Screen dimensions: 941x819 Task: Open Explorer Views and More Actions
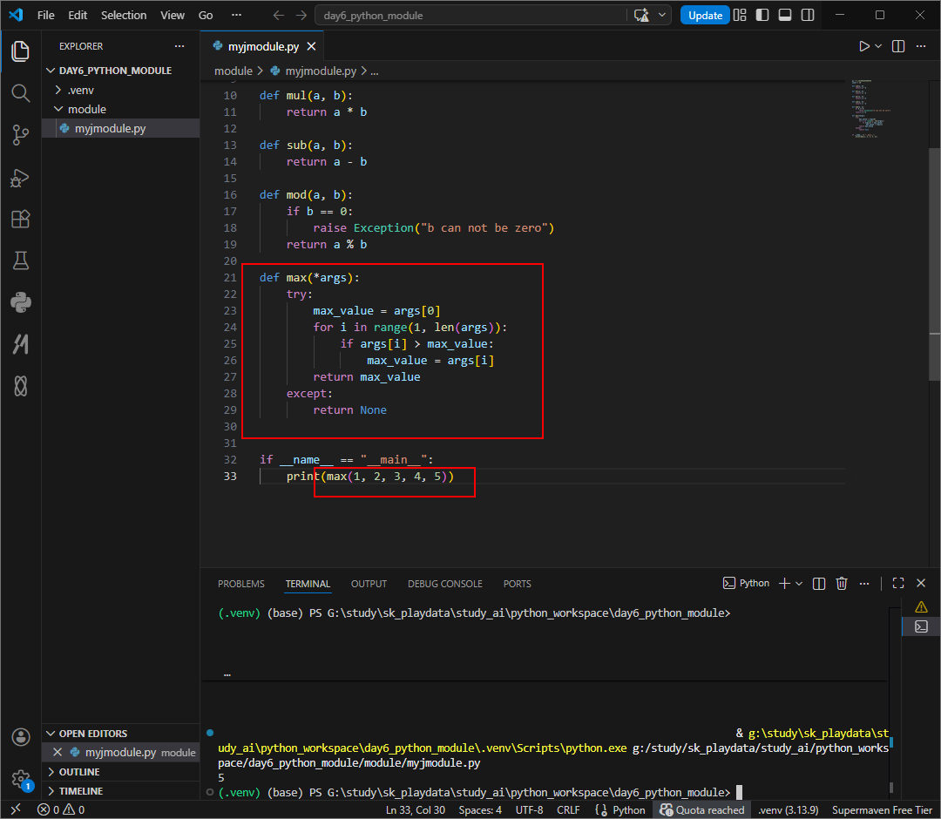179,46
